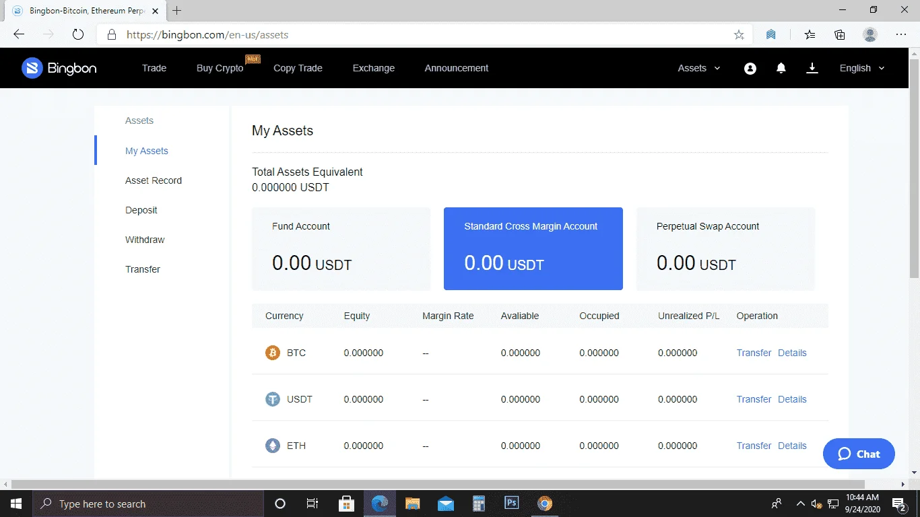
Task: Click the Bingbon browser tab
Action: (84, 11)
